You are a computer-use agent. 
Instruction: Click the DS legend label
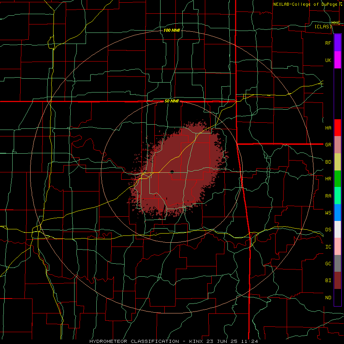click(328, 229)
